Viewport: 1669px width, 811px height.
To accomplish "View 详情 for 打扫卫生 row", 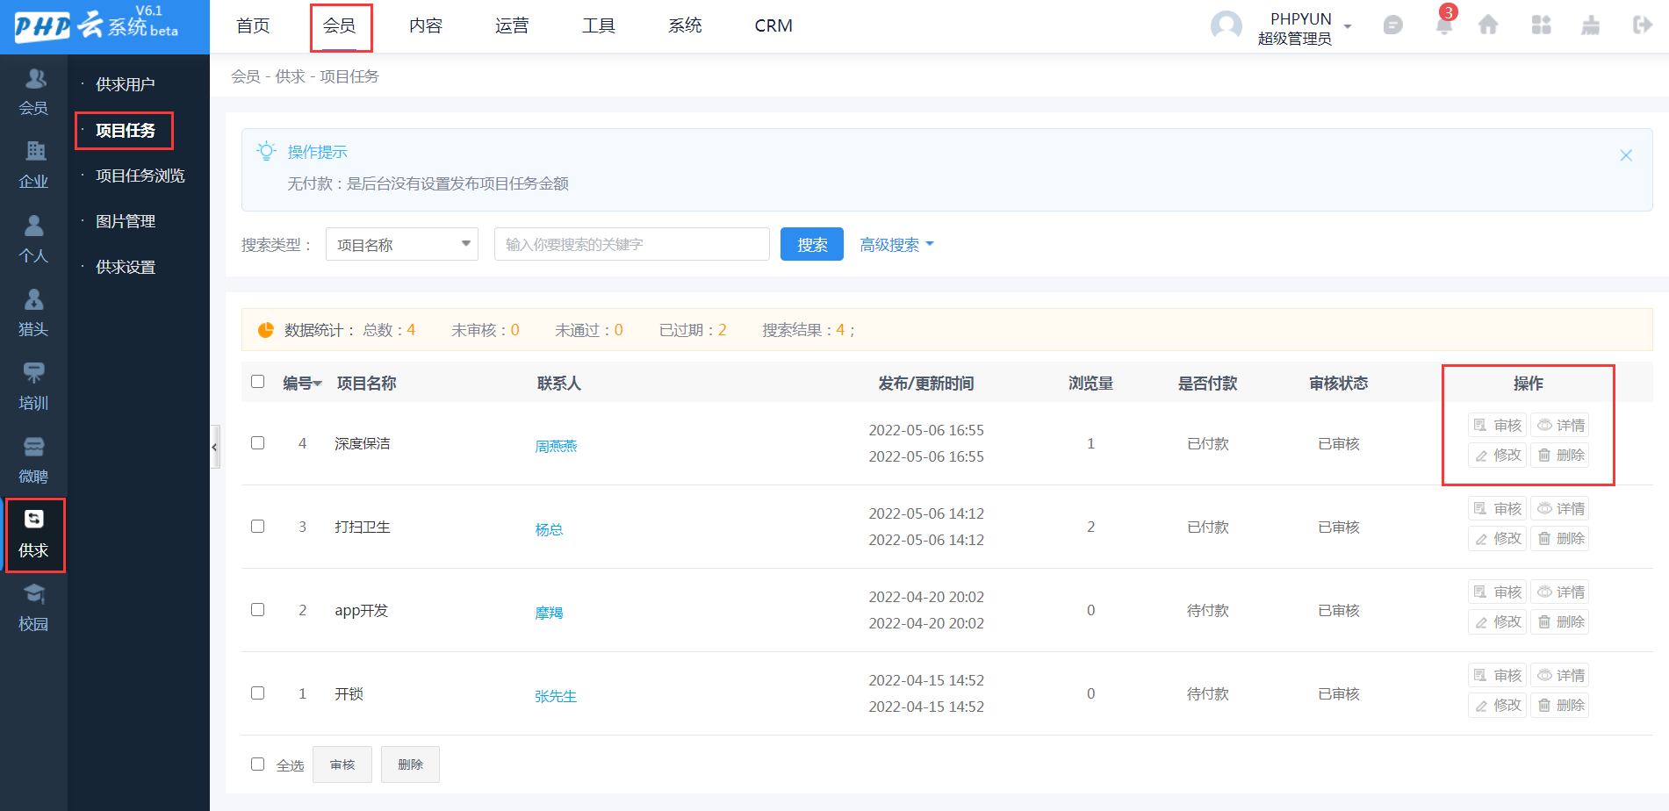I will pyautogui.click(x=1560, y=508).
